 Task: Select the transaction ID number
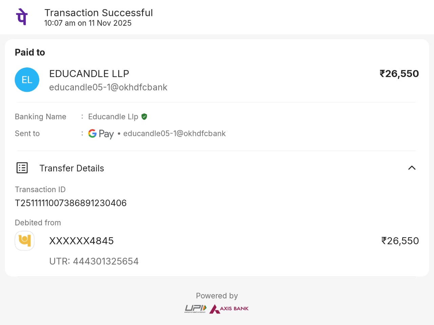point(71,203)
